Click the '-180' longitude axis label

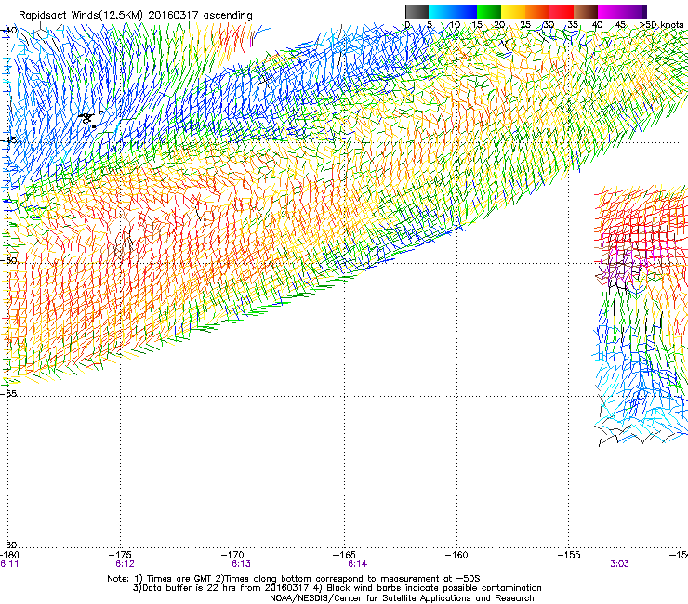pos(9,555)
